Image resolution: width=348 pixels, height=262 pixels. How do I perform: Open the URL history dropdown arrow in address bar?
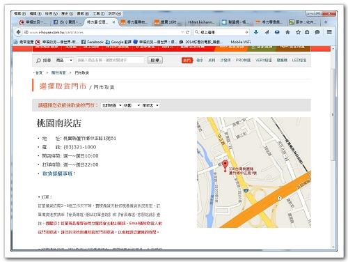coord(182,32)
